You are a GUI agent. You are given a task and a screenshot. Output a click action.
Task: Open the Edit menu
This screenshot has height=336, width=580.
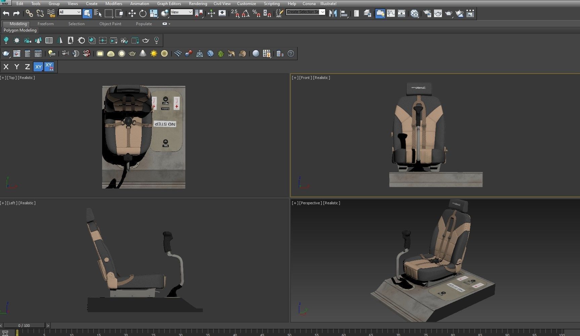click(20, 4)
